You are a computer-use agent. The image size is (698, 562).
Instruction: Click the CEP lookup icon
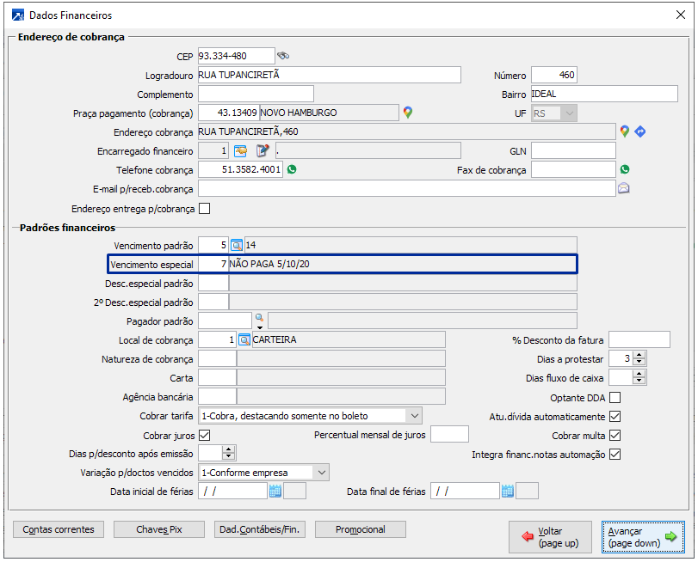coord(283,56)
